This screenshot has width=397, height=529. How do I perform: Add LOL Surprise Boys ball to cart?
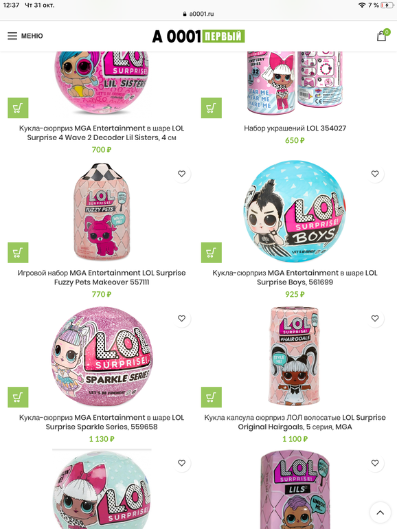(212, 252)
